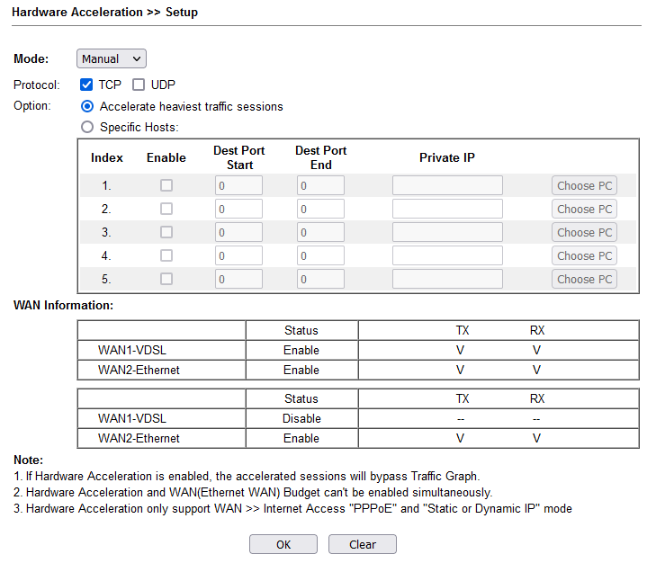
Task: Click Choose PC button for index 2
Action: click(584, 209)
